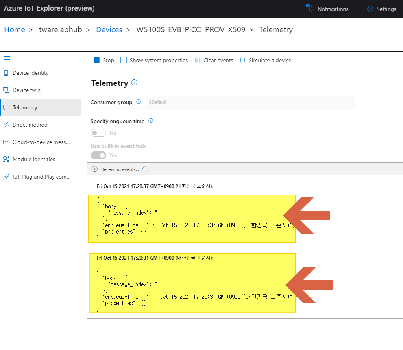This screenshot has width=403, height=350.
Task: Open the Device identity menu item
Action: tap(41, 73)
